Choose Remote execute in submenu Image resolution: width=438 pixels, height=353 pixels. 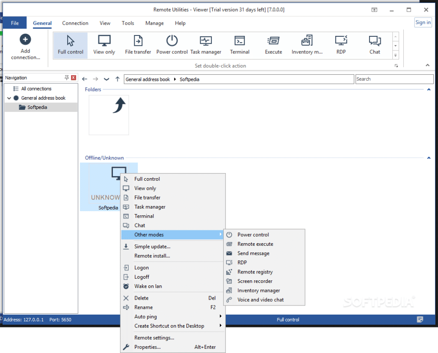point(264,244)
